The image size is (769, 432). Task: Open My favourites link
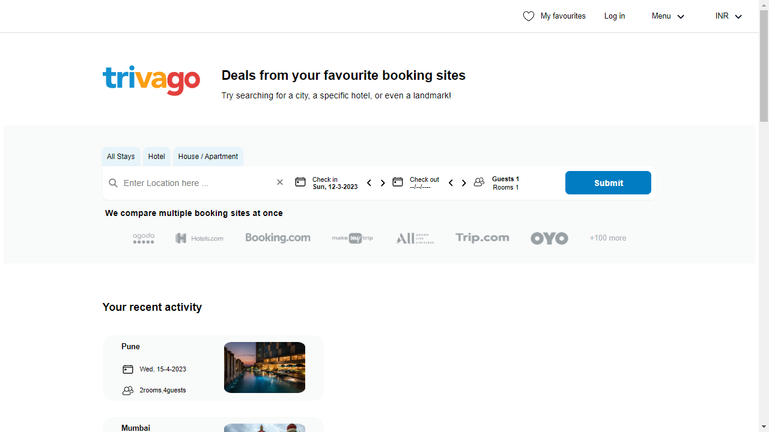pos(563,16)
